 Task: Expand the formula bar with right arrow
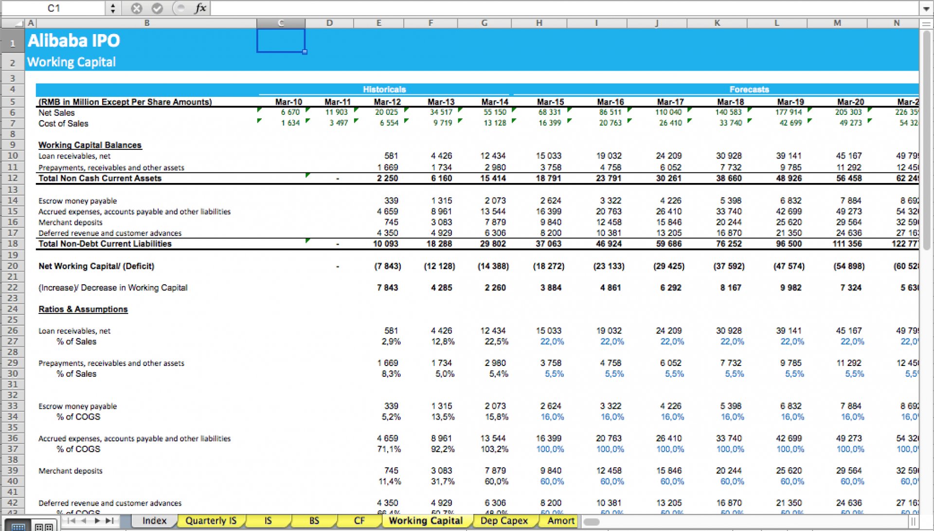pos(926,8)
